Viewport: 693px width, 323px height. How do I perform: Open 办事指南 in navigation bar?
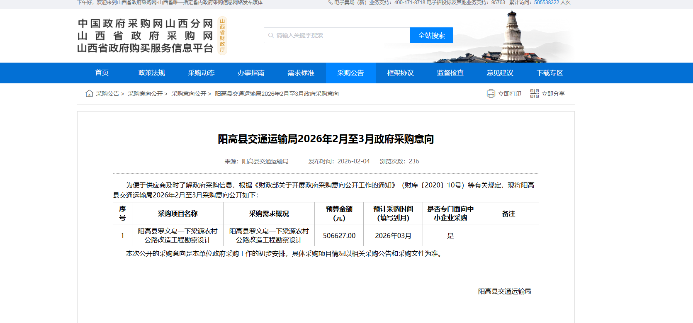(x=251, y=73)
